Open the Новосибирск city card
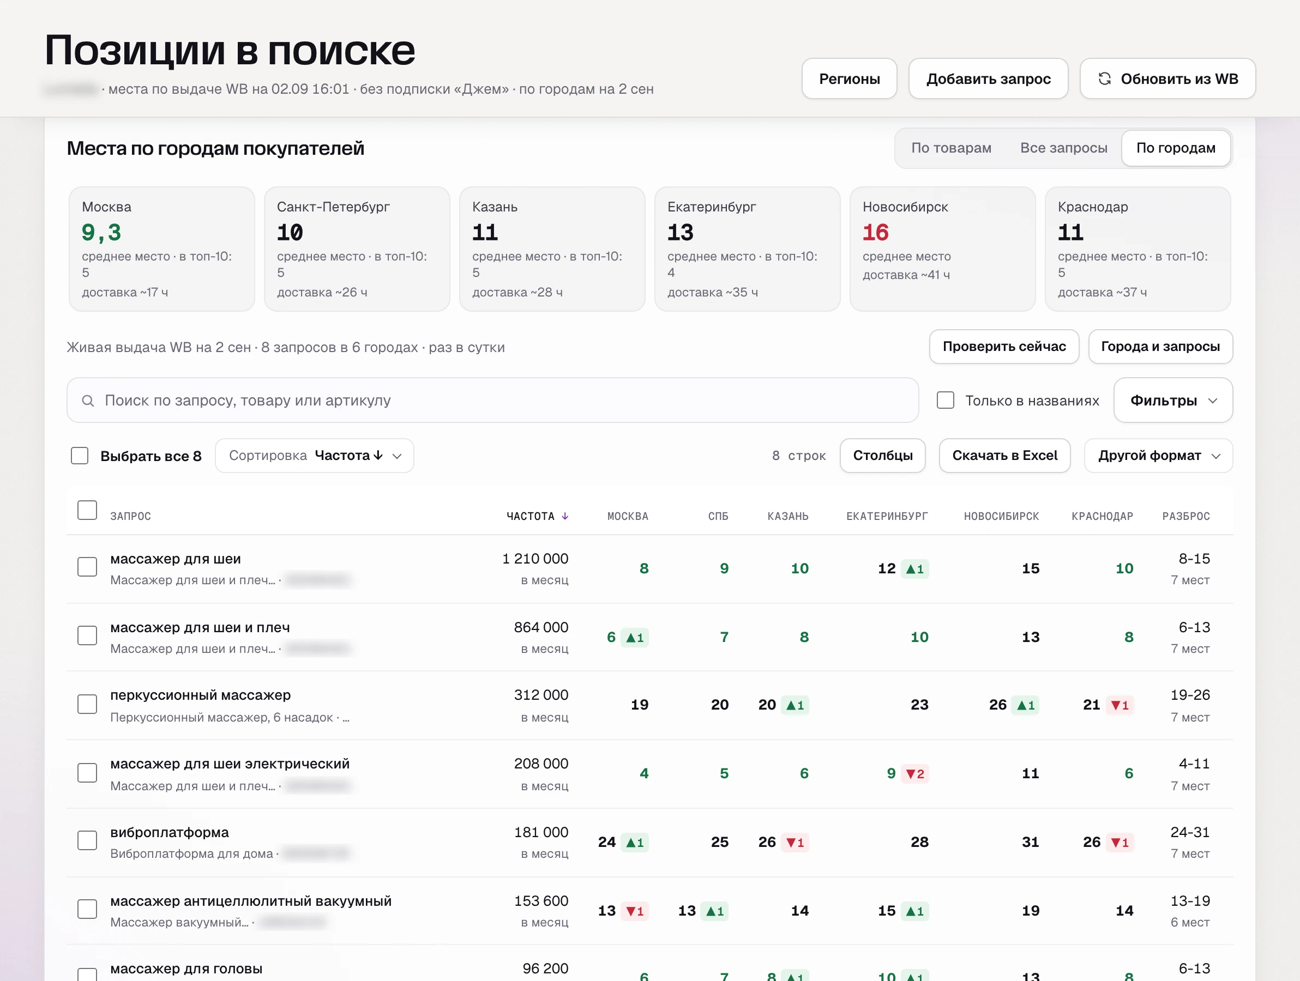This screenshot has height=981, width=1300. pyautogui.click(x=942, y=249)
